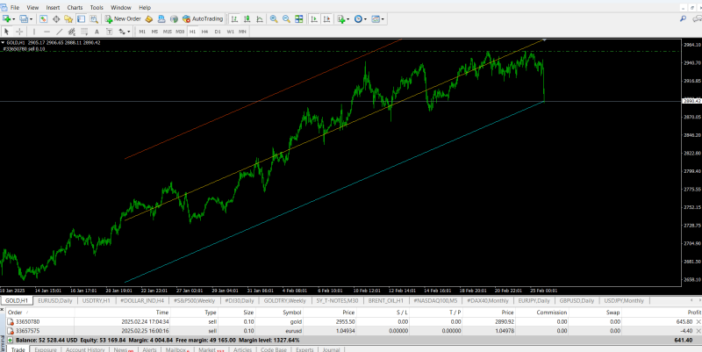Zoom in on the chart

coord(274,18)
